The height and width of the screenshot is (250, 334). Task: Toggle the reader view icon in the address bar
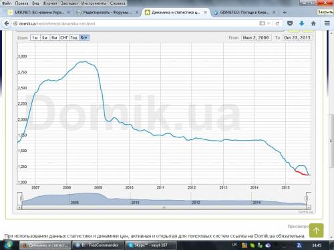click(263, 23)
